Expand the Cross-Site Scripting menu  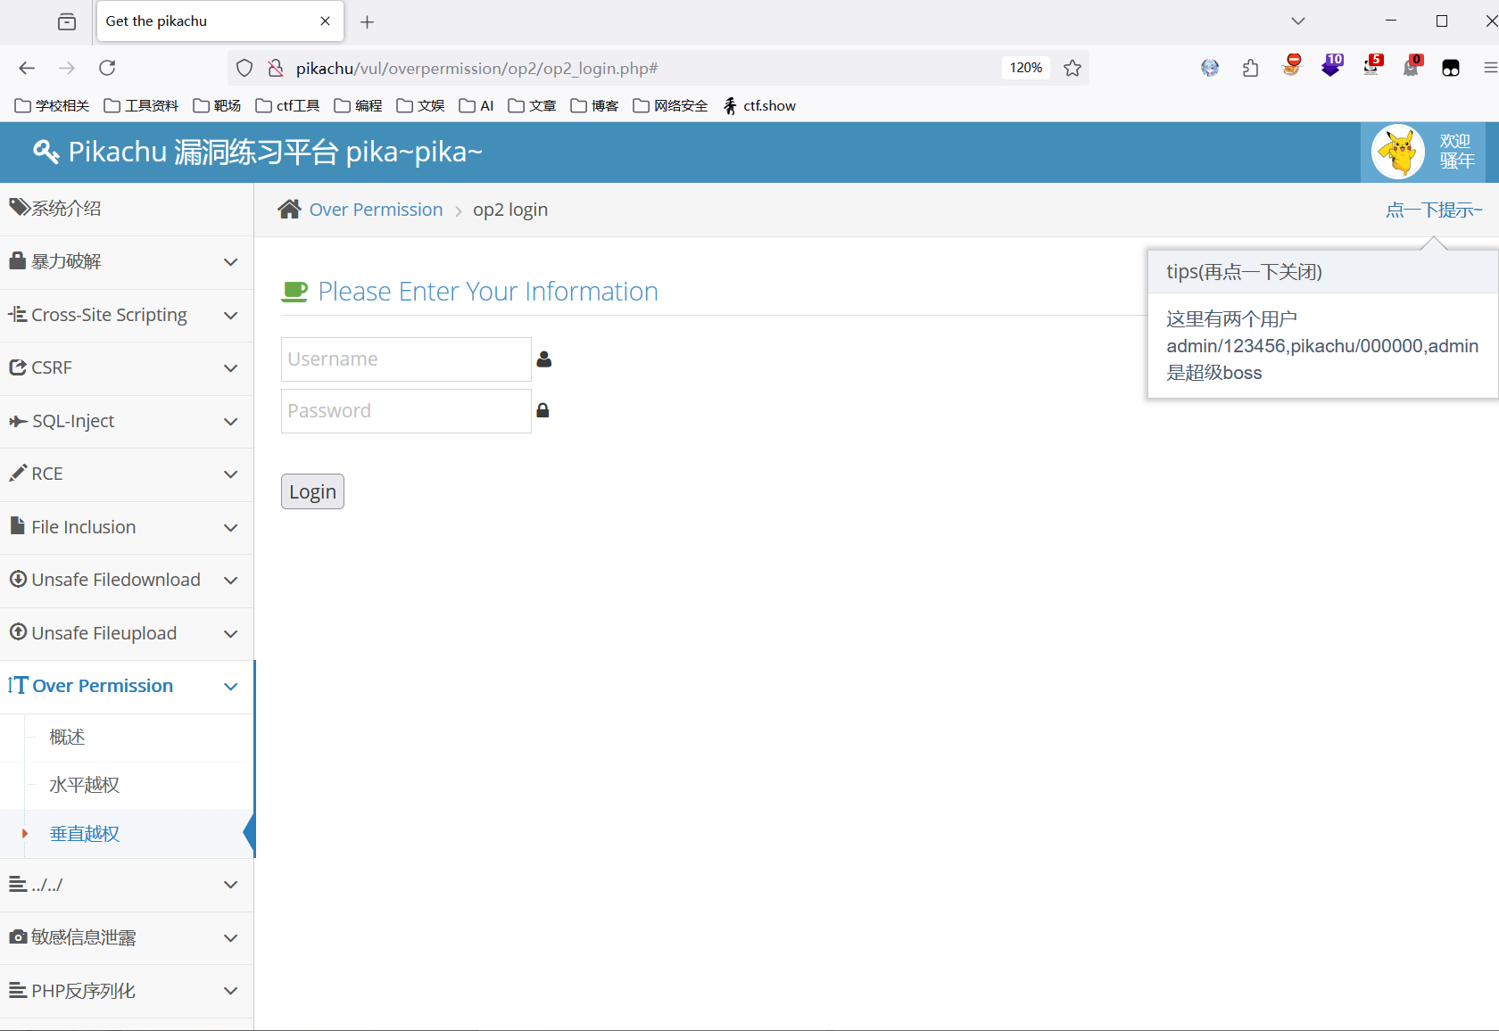[x=127, y=315]
